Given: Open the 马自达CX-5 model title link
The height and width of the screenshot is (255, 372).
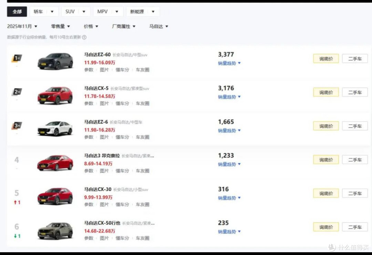Looking at the screenshot, I should (96, 88).
